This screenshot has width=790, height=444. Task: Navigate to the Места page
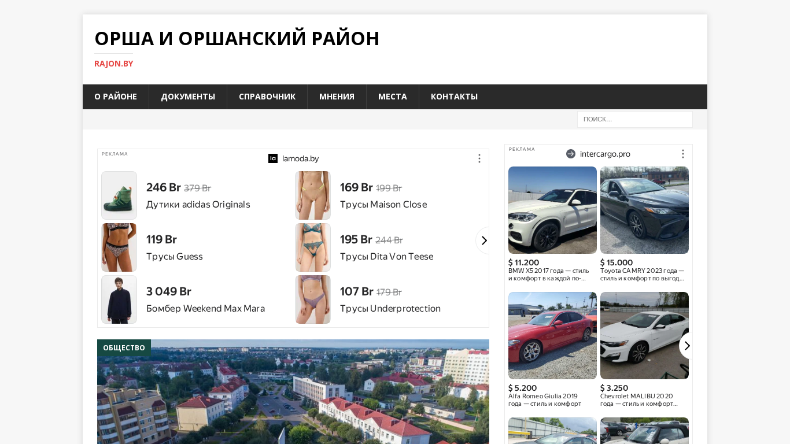point(393,97)
